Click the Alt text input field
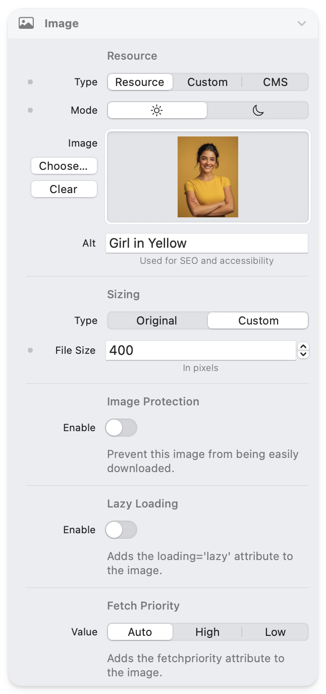Screen dimensions: 326x694 [x=207, y=243]
